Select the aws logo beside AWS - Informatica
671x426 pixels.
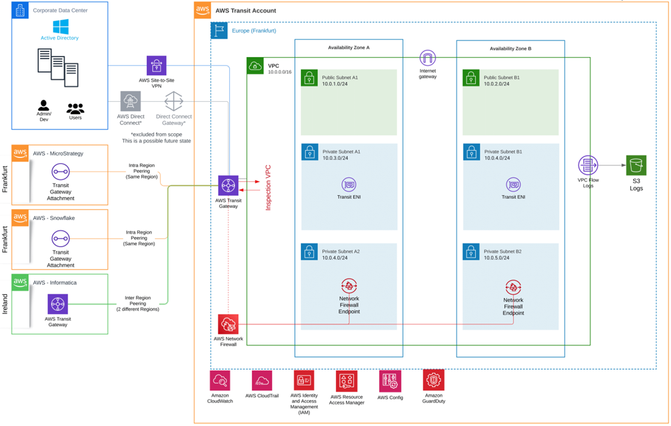(20, 282)
